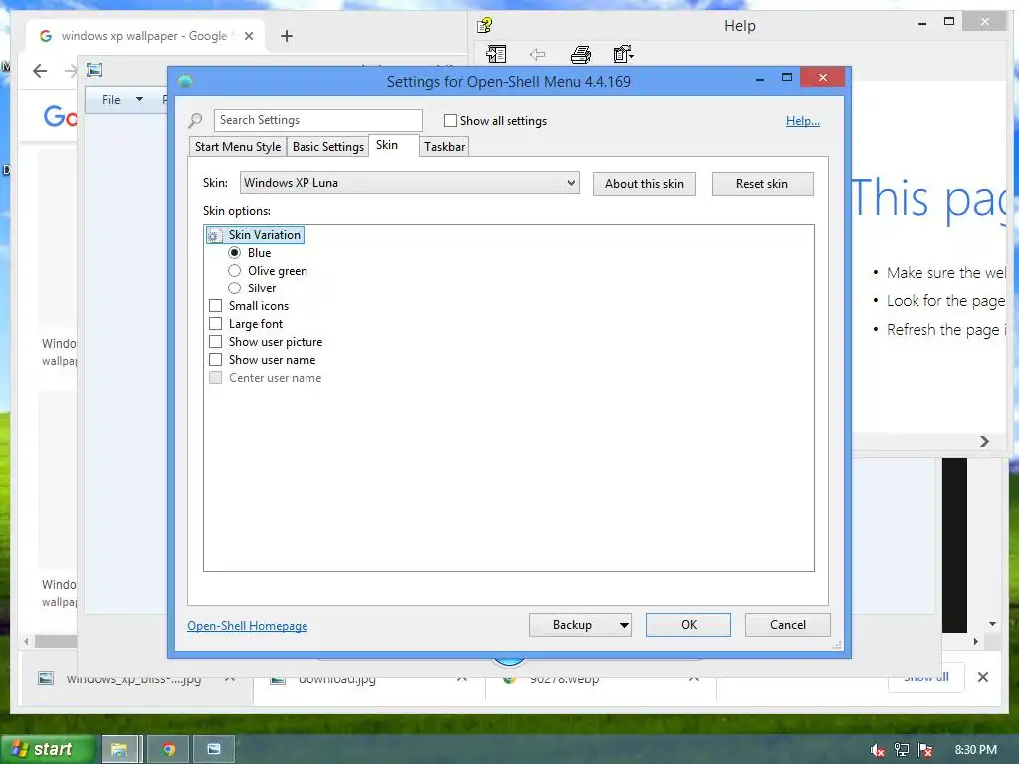Click the 8:30 PM taskbar clock
Screen dimensions: 1019x764
pos(975,750)
